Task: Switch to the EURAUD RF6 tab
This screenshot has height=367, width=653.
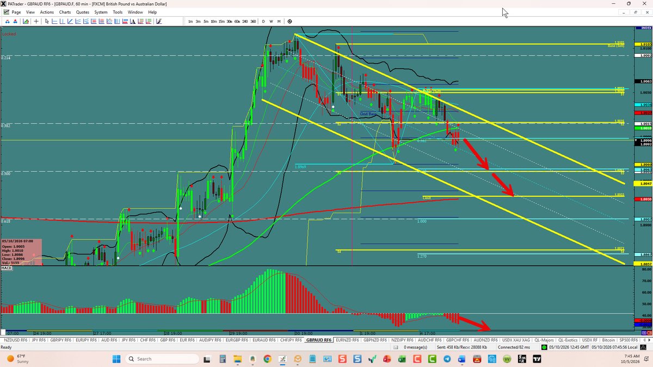Action: (x=264, y=340)
